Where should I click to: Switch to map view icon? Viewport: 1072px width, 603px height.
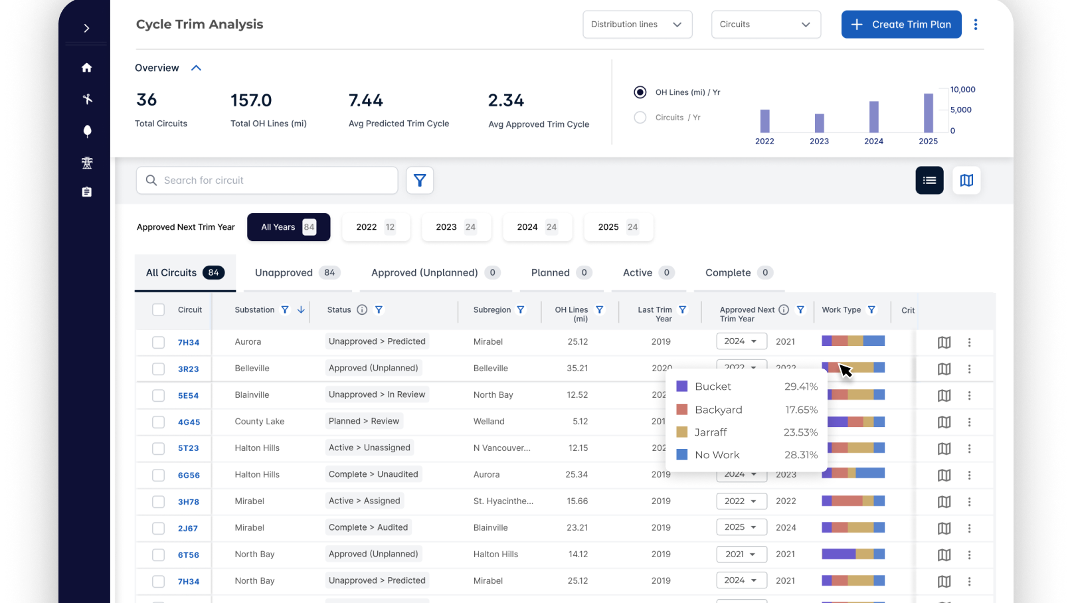pyautogui.click(x=966, y=181)
